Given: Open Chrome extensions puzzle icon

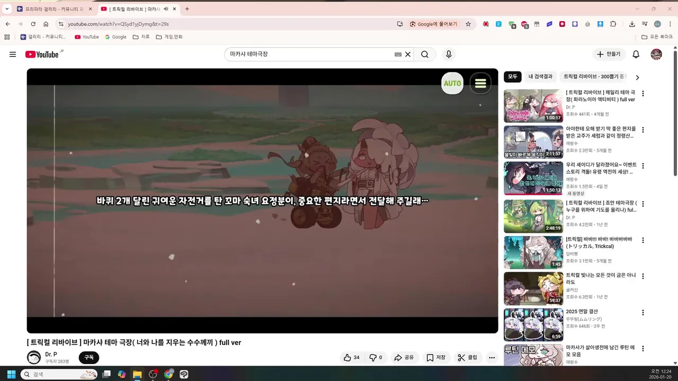Looking at the screenshot, I should [x=613, y=24].
